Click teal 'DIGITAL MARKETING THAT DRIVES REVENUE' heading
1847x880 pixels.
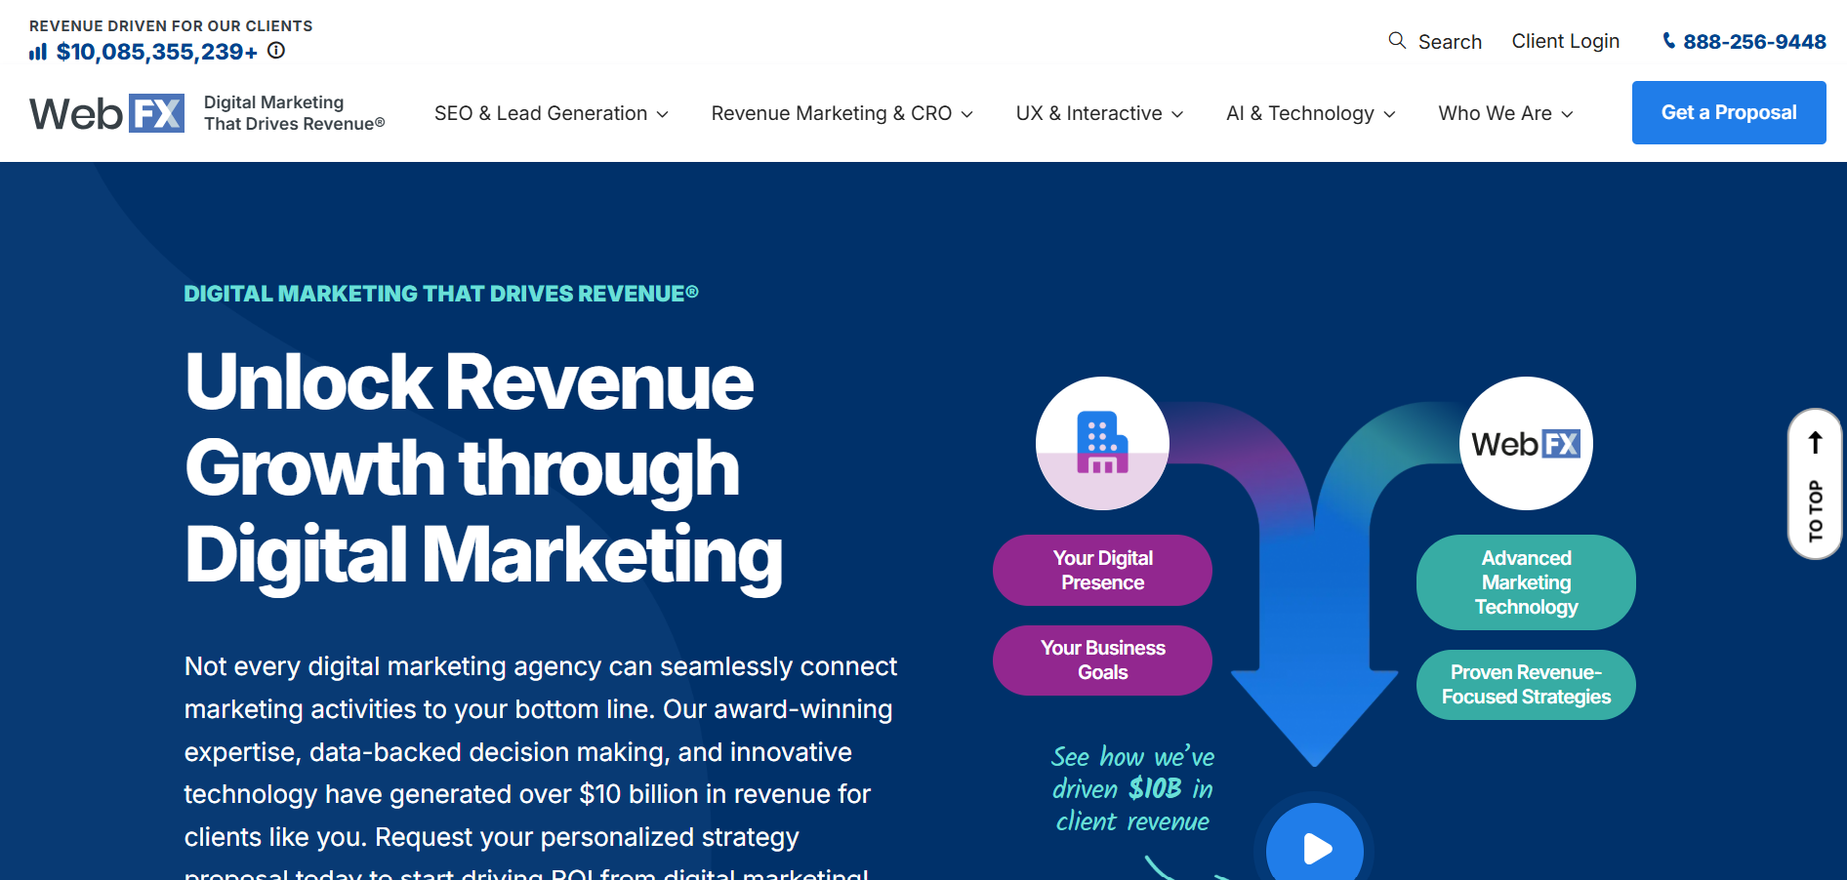point(441,294)
